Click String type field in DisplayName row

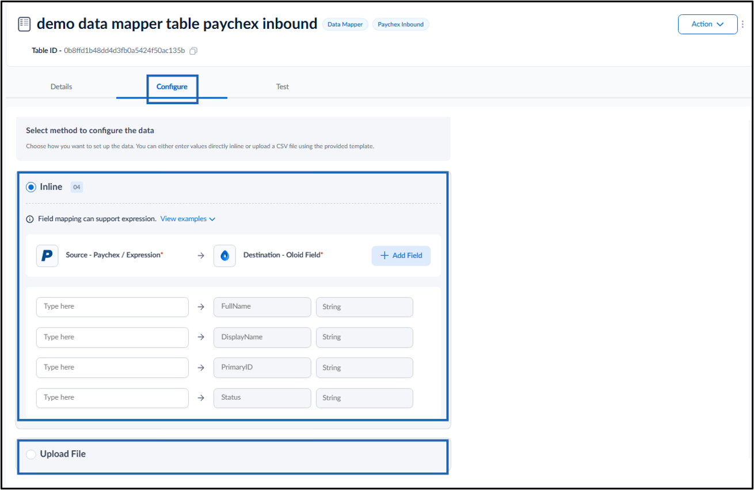(364, 337)
